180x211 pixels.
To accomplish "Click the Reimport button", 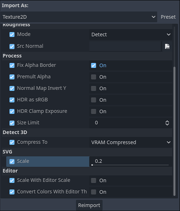I will pyautogui.click(x=89, y=205).
